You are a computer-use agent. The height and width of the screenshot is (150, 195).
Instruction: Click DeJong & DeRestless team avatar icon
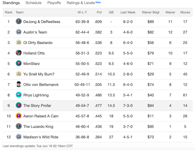(x=19, y=21)
